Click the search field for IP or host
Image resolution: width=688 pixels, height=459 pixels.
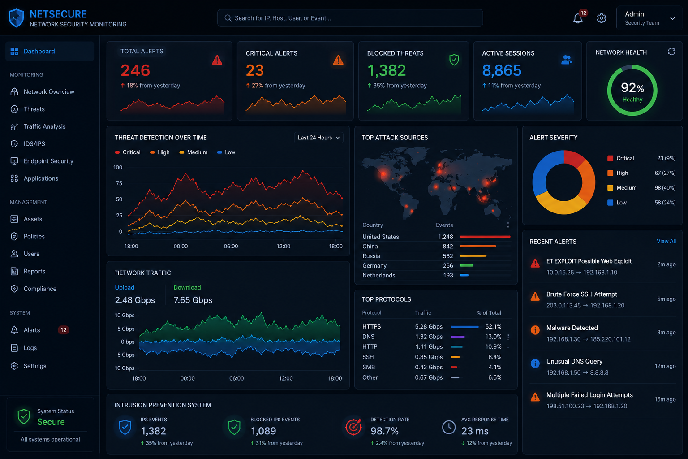click(x=350, y=18)
